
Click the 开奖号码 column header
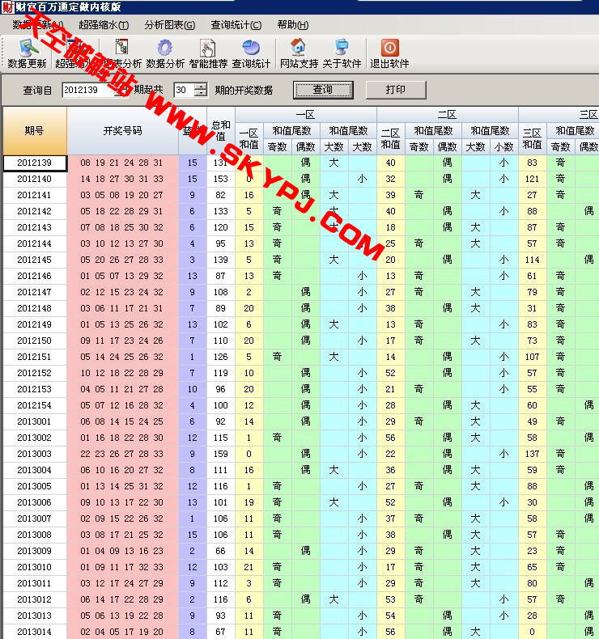(x=122, y=130)
